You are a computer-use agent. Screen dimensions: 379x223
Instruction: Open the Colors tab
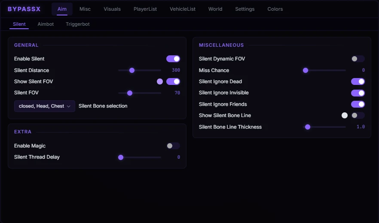point(275,9)
